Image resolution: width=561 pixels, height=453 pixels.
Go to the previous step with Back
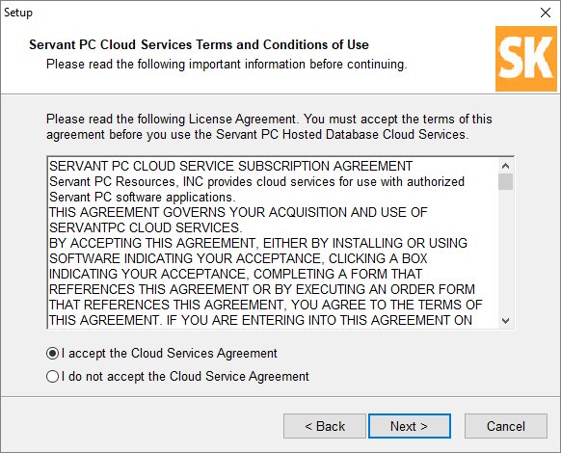325,426
